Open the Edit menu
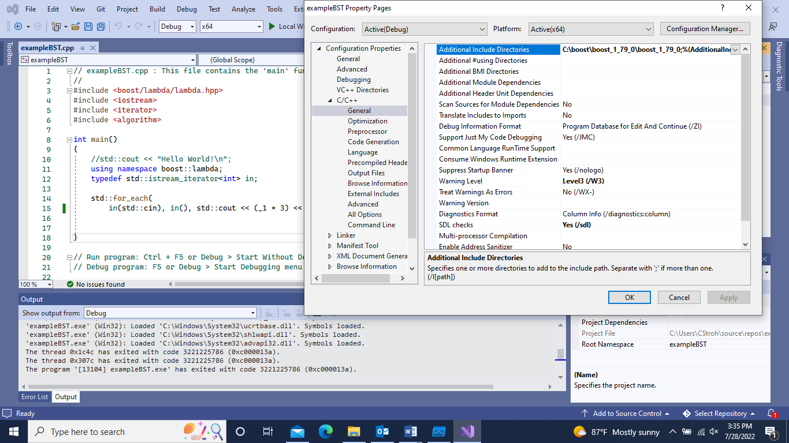This screenshot has height=443, width=789. tap(53, 9)
